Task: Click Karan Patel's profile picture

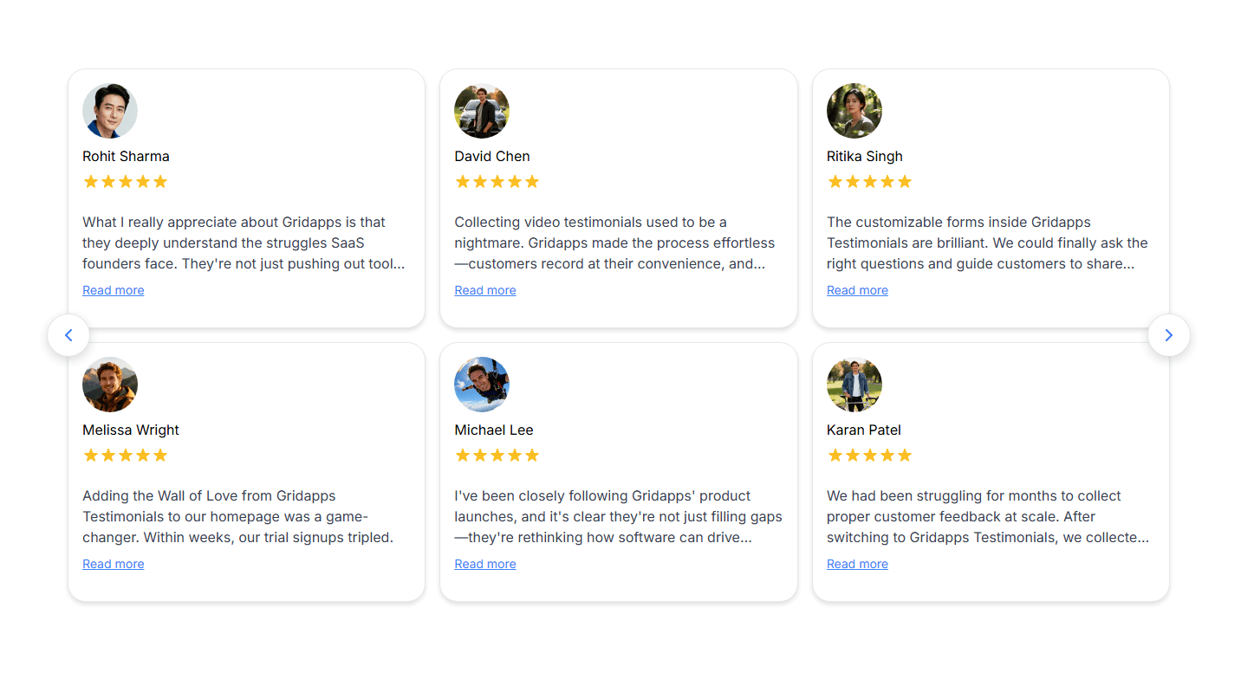Action: click(x=854, y=384)
